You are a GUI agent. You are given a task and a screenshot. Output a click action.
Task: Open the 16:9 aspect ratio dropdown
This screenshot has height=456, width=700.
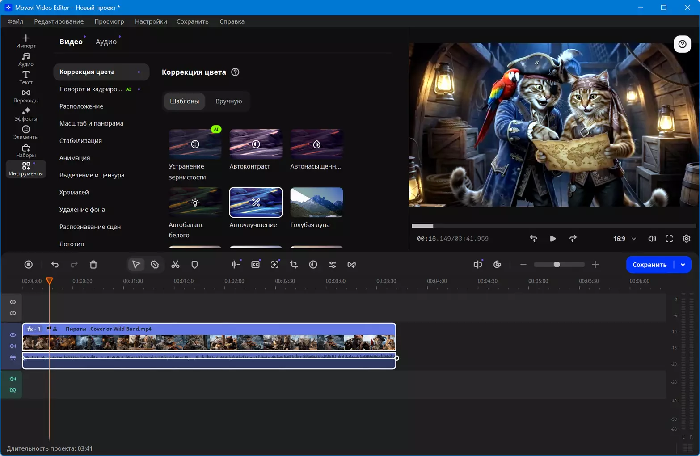[x=624, y=239]
